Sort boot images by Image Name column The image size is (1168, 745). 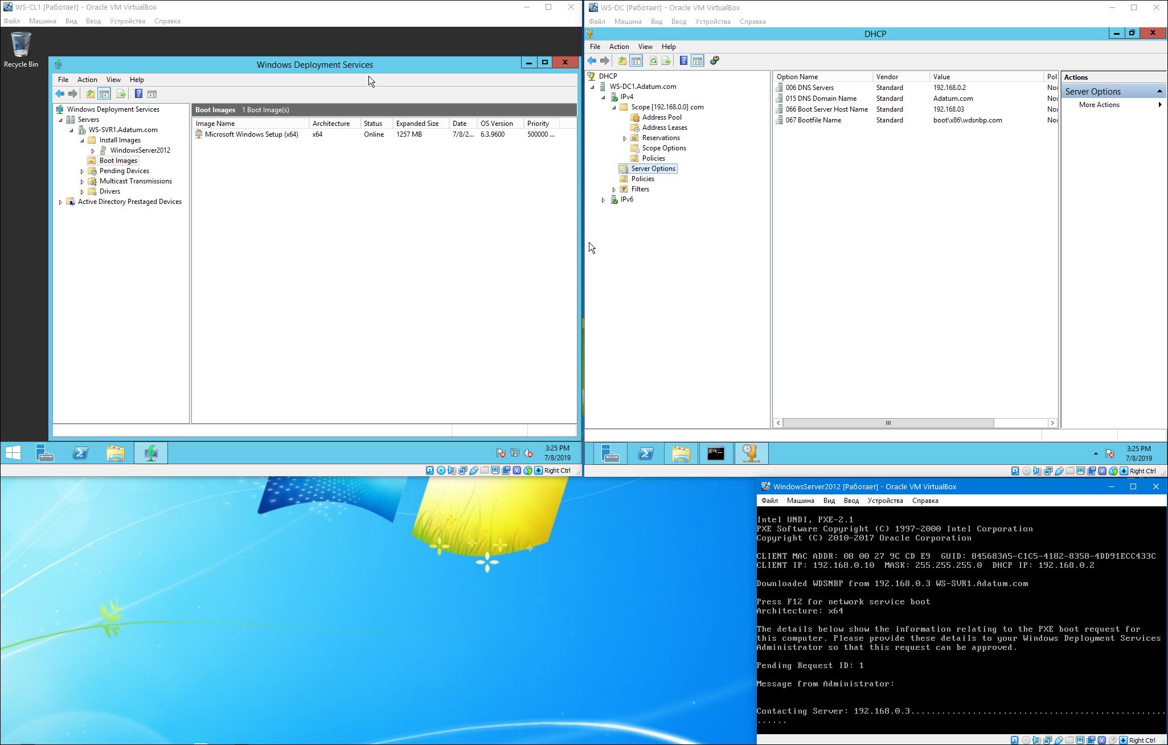(x=251, y=124)
